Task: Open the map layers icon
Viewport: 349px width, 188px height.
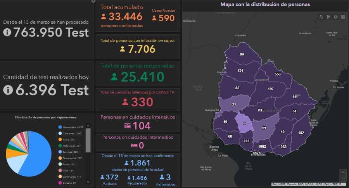Action: [x=336, y=17]
